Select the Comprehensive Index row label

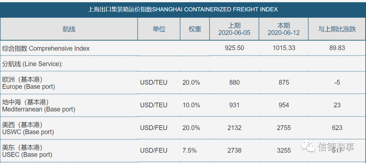pyautogui.click(x=46, y=48)
